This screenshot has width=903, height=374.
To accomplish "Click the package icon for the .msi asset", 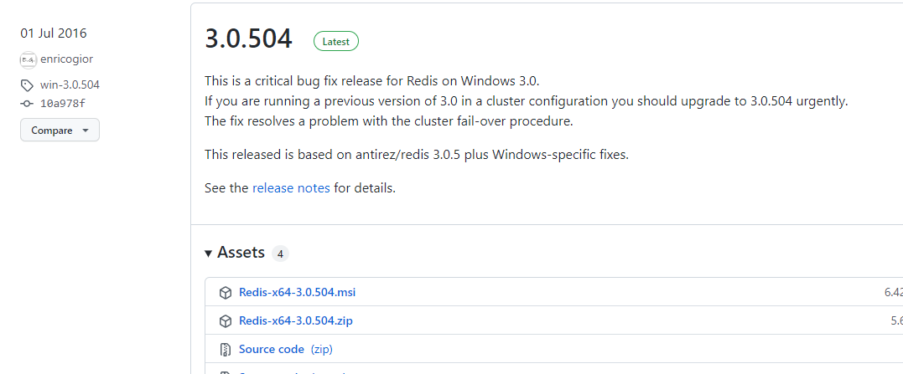I will [x=225, y=293].
